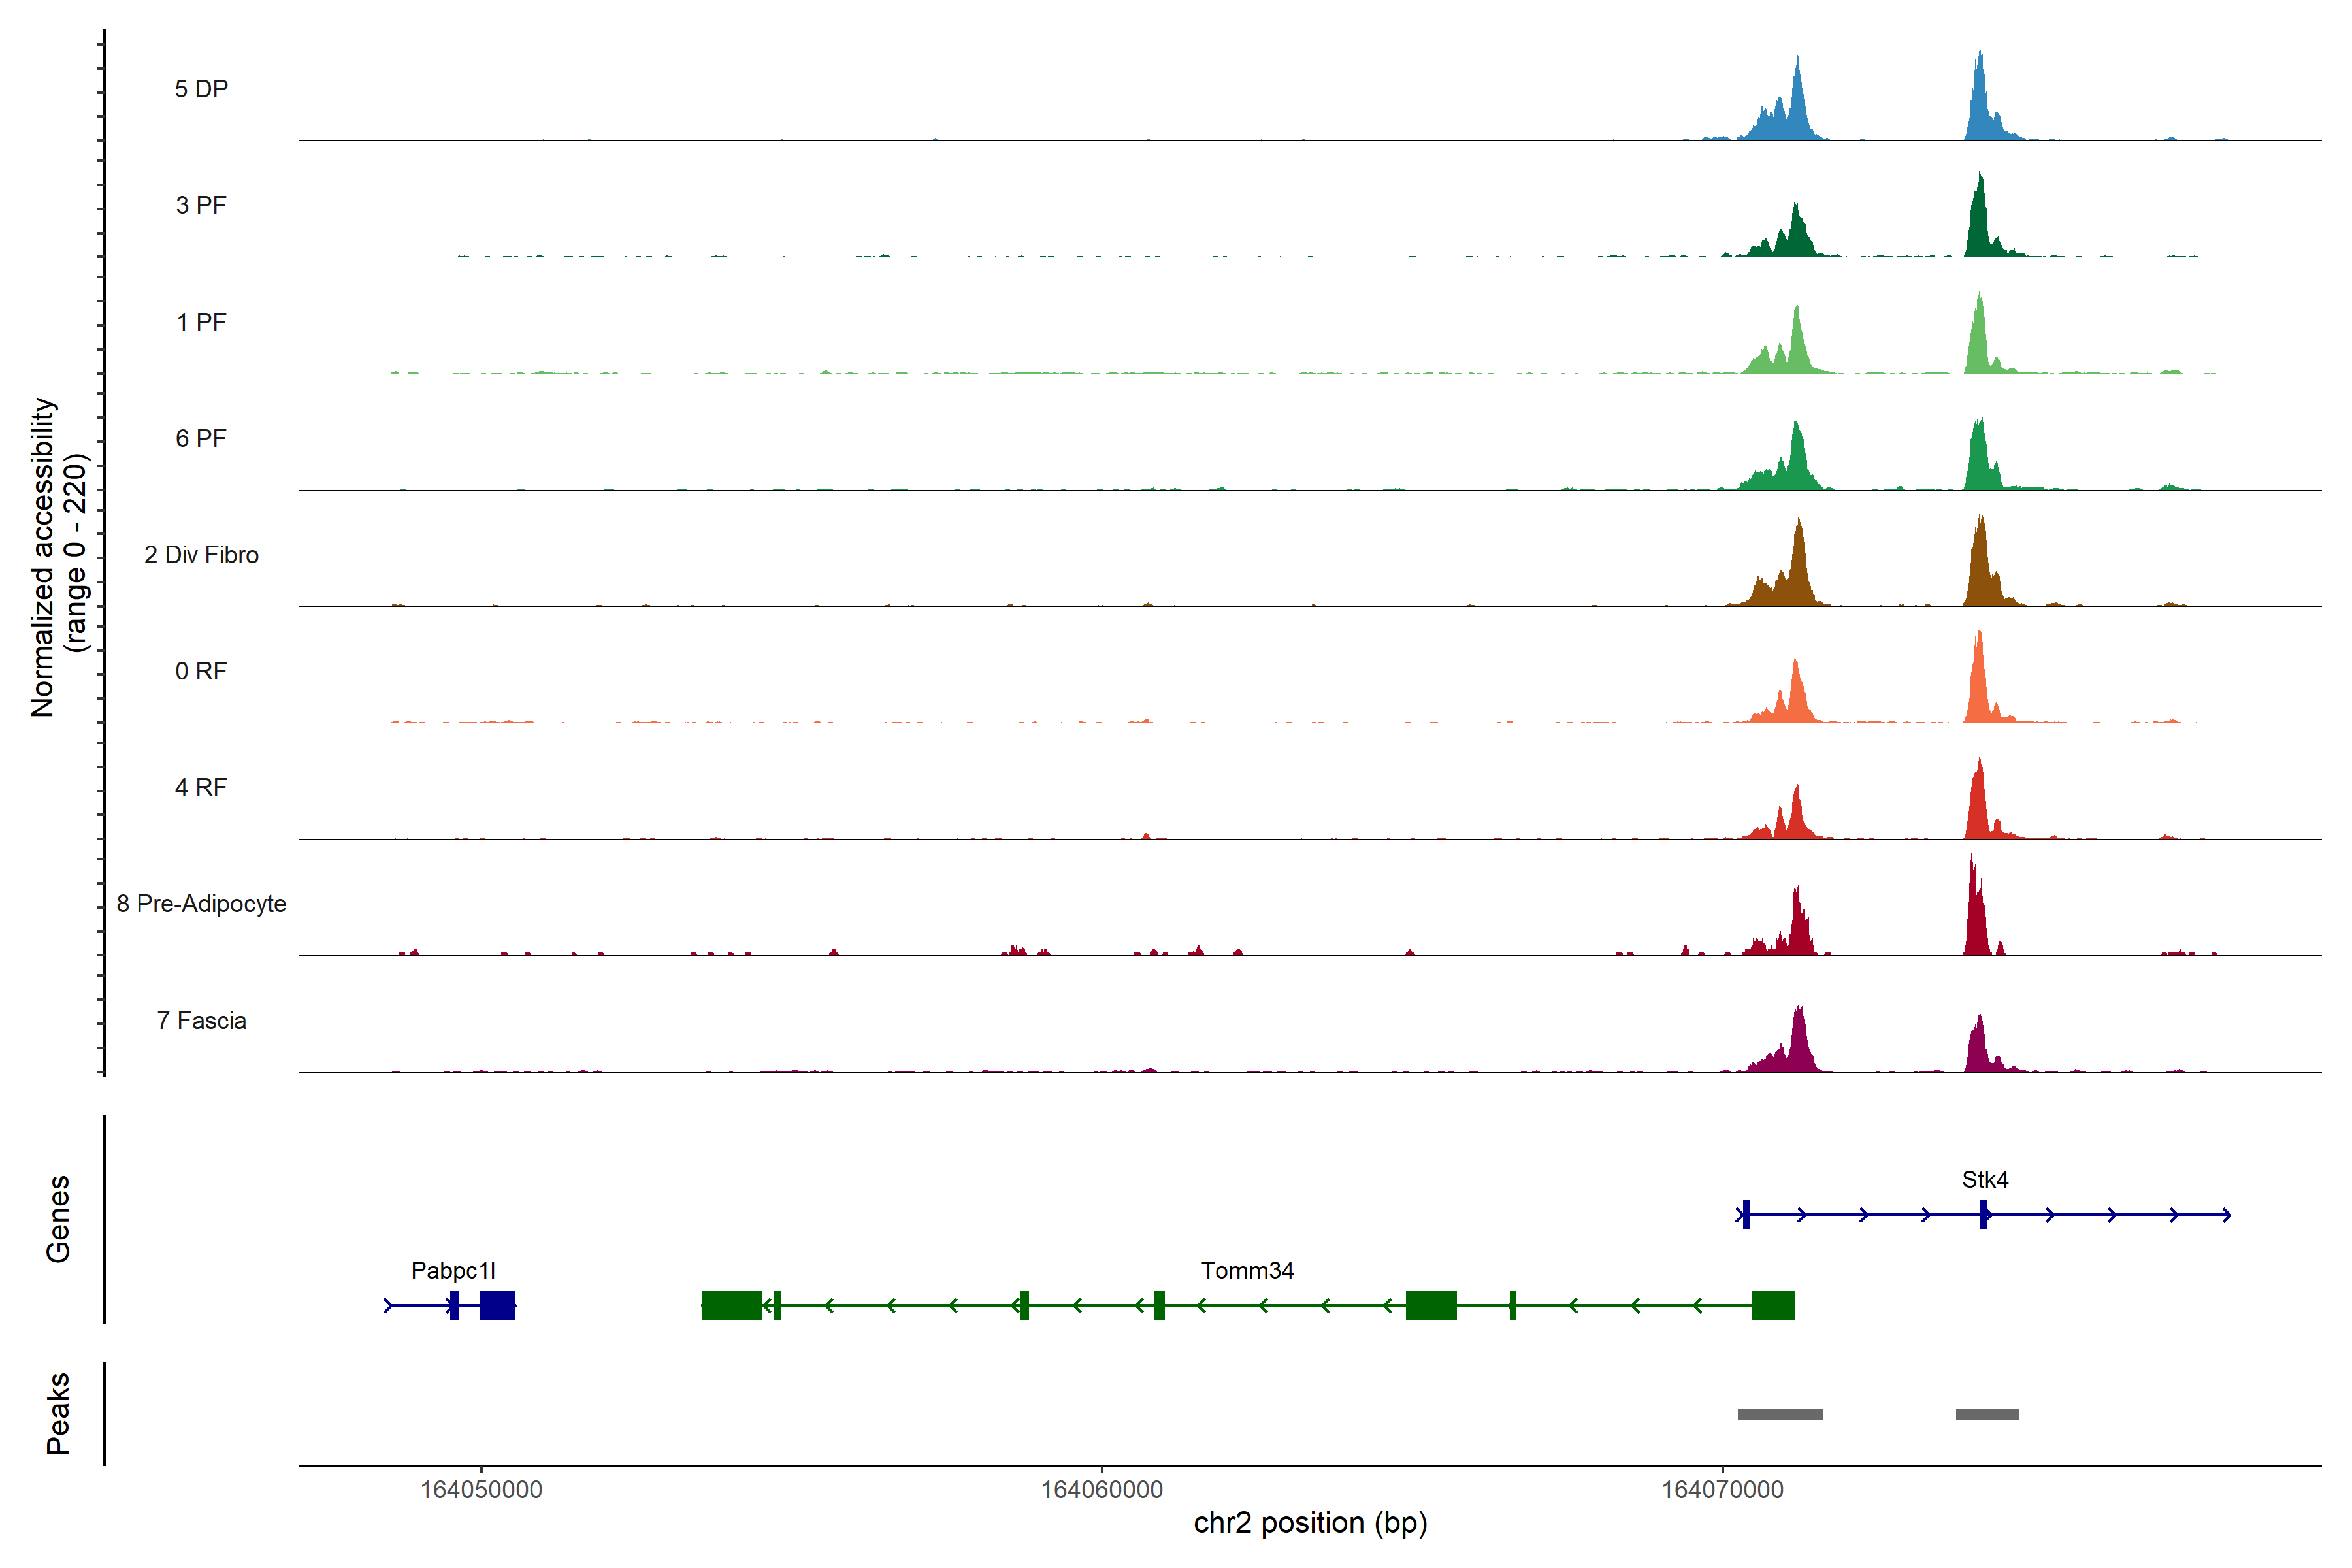Click the 164070000 axis tick label
The width and height of the screenshot is (2352, 1568).
click(1722, 1489)
